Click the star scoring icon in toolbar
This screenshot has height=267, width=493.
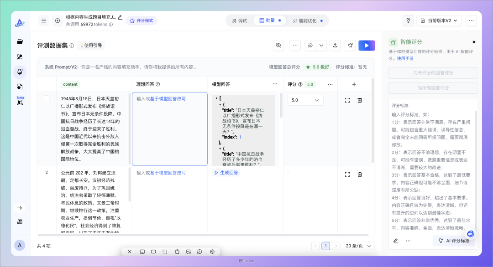pyautogui.click(x=350, y=45)
